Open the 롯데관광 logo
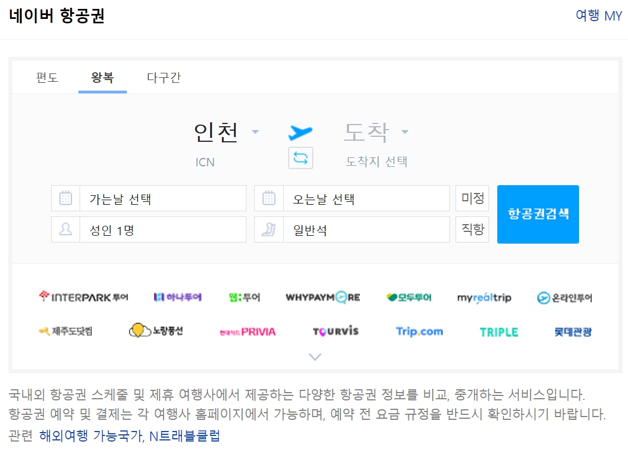 (x=573, y=331)
